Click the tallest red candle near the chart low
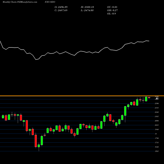164x164 pixels. point(36,141)
